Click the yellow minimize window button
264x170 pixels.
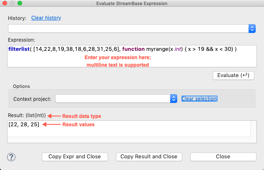[13, 3]
